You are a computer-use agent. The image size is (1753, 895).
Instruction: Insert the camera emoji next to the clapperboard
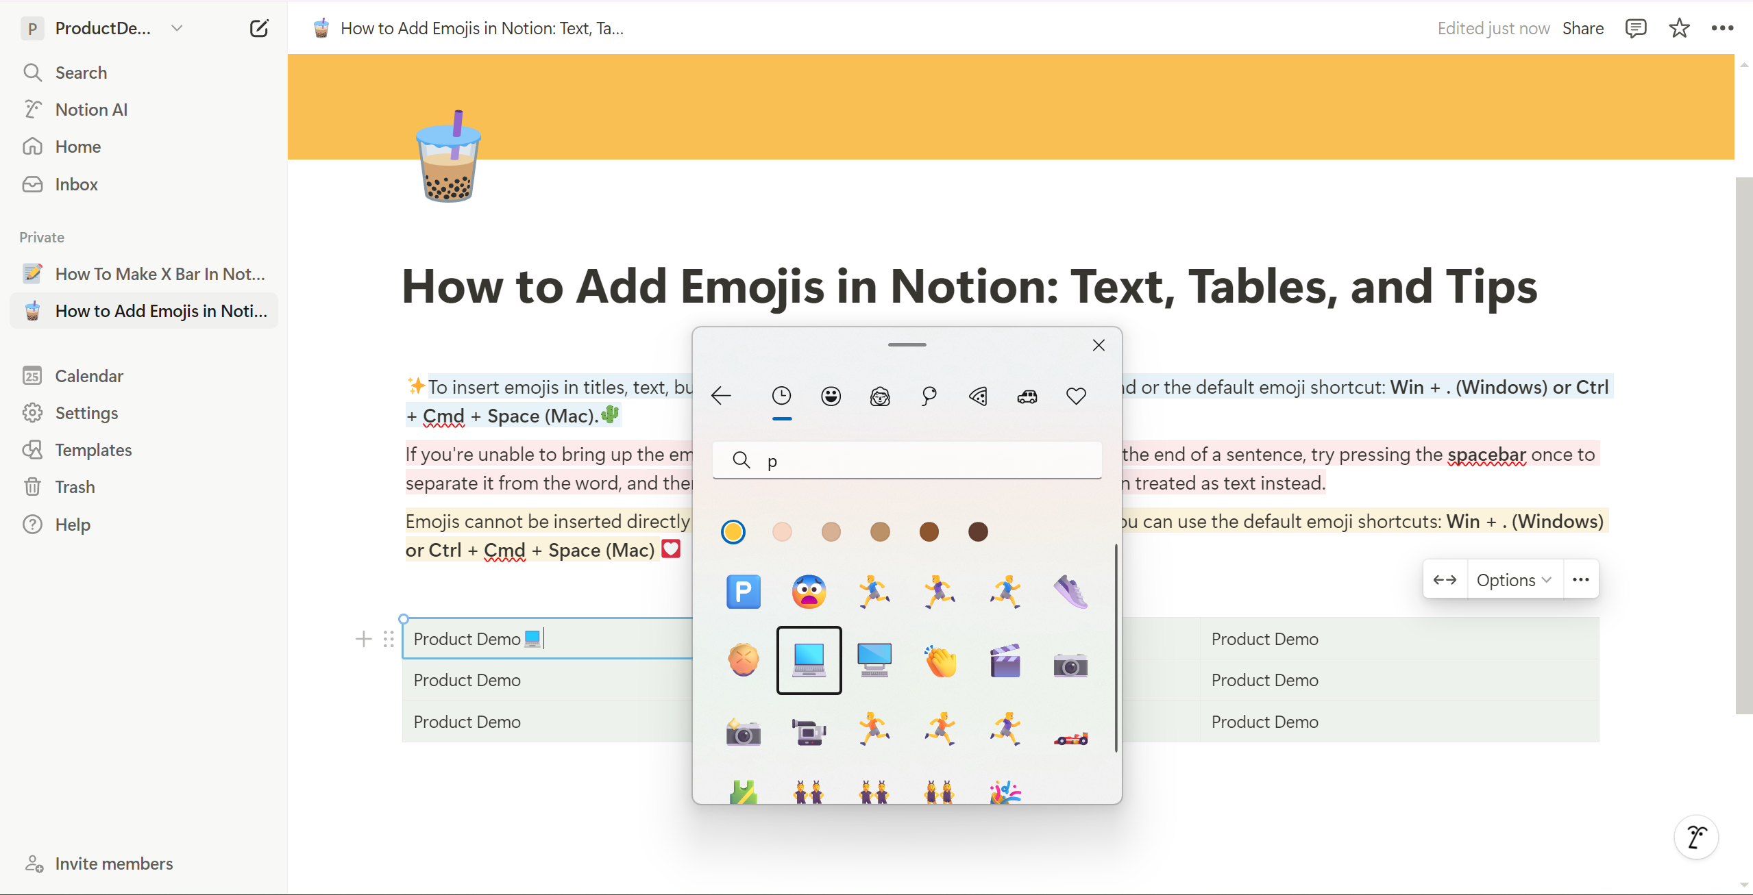[1070, 664]
